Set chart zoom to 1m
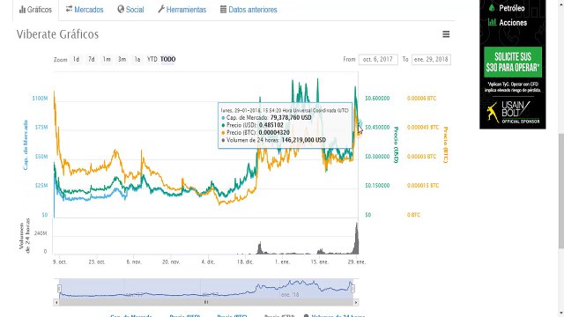The image size is (564, 317). point(107,59)
